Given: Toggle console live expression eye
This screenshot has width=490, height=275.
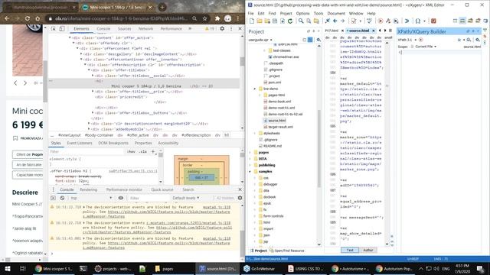Looking at the screenshot, I should click(121, 198).
